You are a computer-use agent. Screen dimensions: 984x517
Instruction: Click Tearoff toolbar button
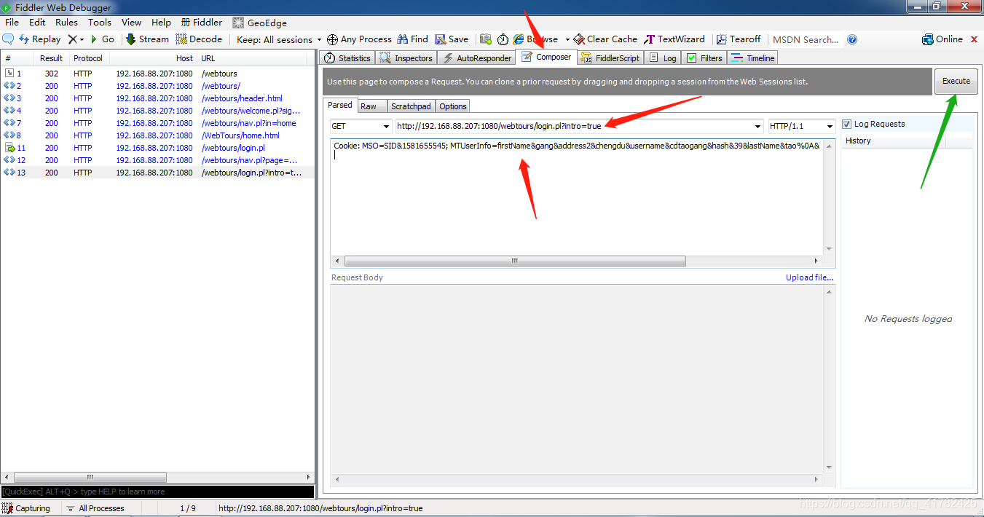click(x=739, y=39)
